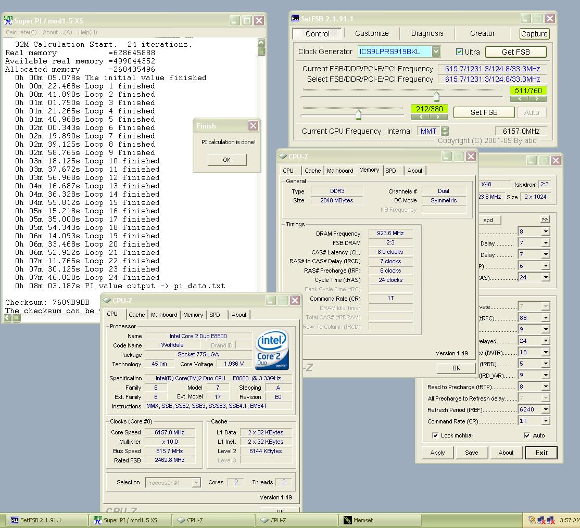
Task: Open Calculate(C) menu in Super PI
Action: coord(21,32)
